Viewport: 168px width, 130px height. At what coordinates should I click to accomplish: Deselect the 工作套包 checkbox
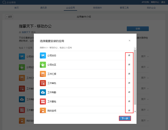pos(129,101)
